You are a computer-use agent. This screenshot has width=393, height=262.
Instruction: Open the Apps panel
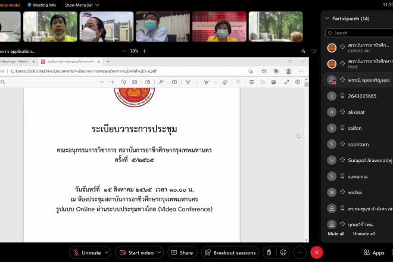374,252
